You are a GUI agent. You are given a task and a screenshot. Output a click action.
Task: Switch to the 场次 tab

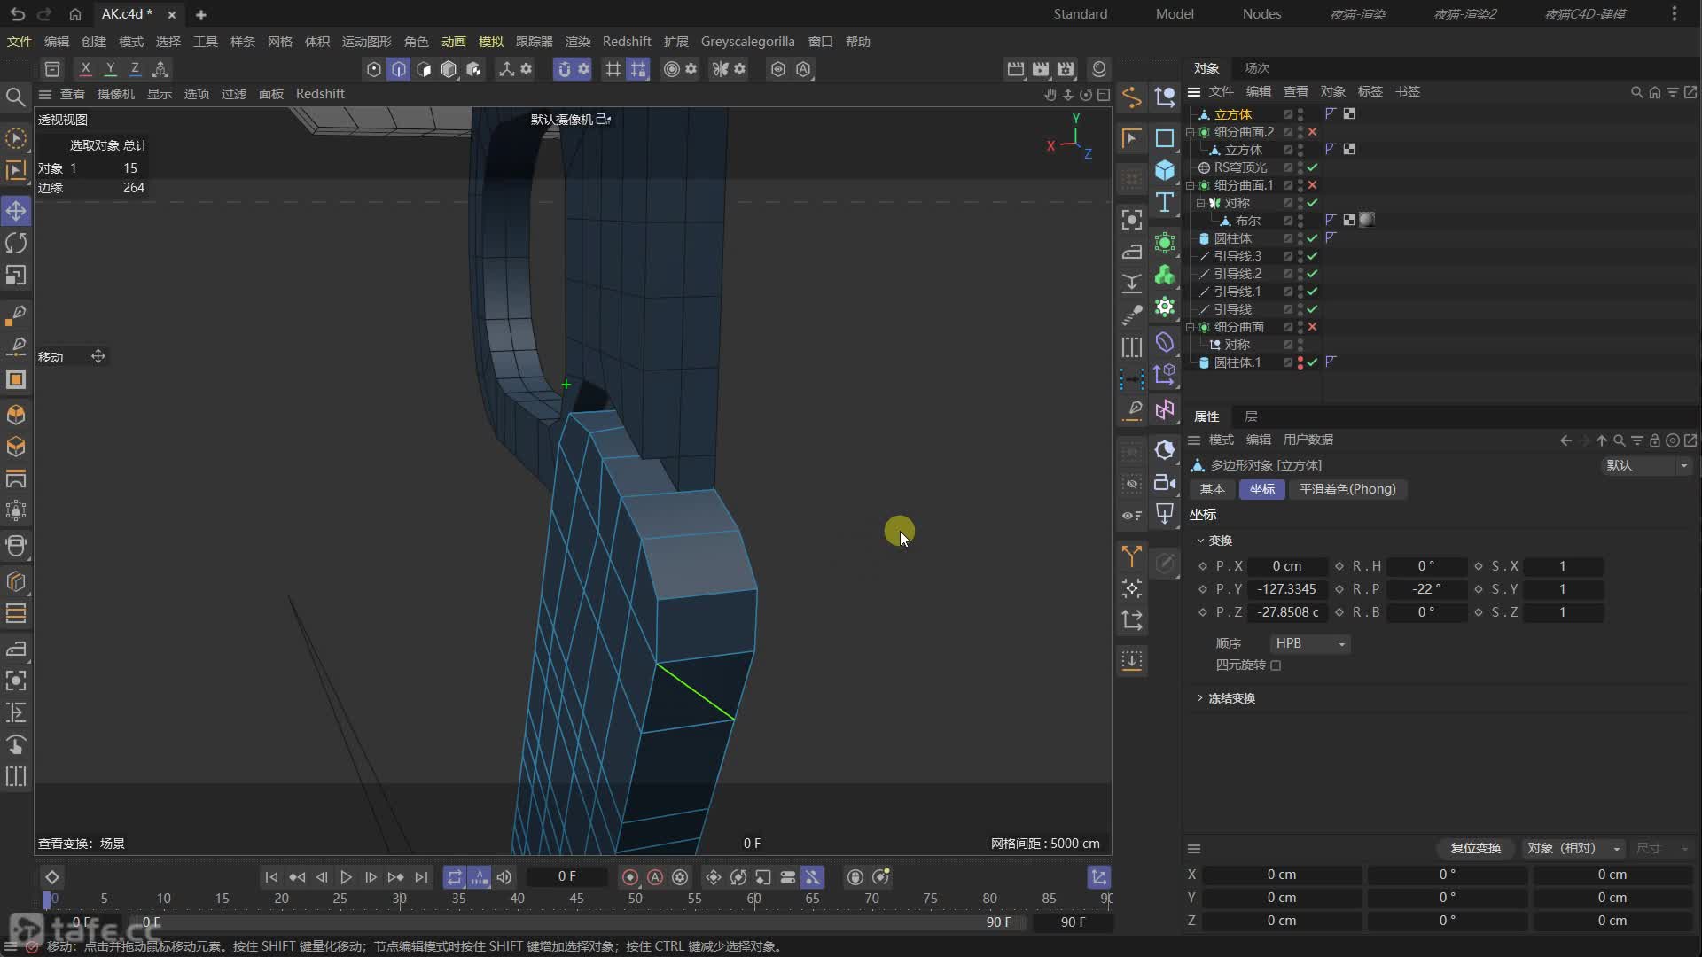pyautogui.click(x=1256, y=68)
